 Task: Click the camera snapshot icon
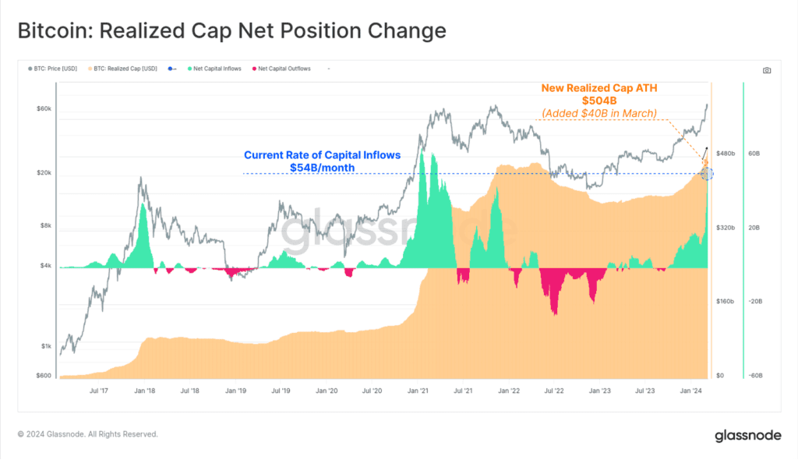pyautogui.click(x=767, y=70)
